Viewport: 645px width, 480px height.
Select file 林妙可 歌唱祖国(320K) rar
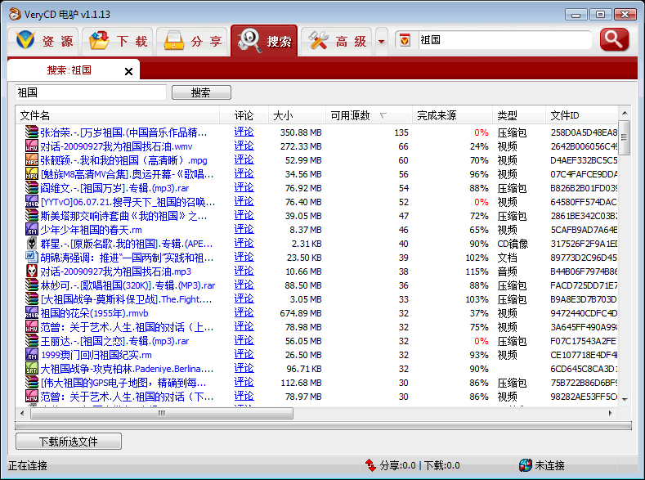coord(128,285)
